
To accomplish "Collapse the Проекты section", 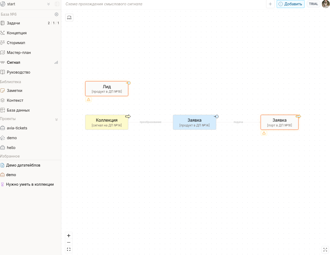I will tap(57, 120).
